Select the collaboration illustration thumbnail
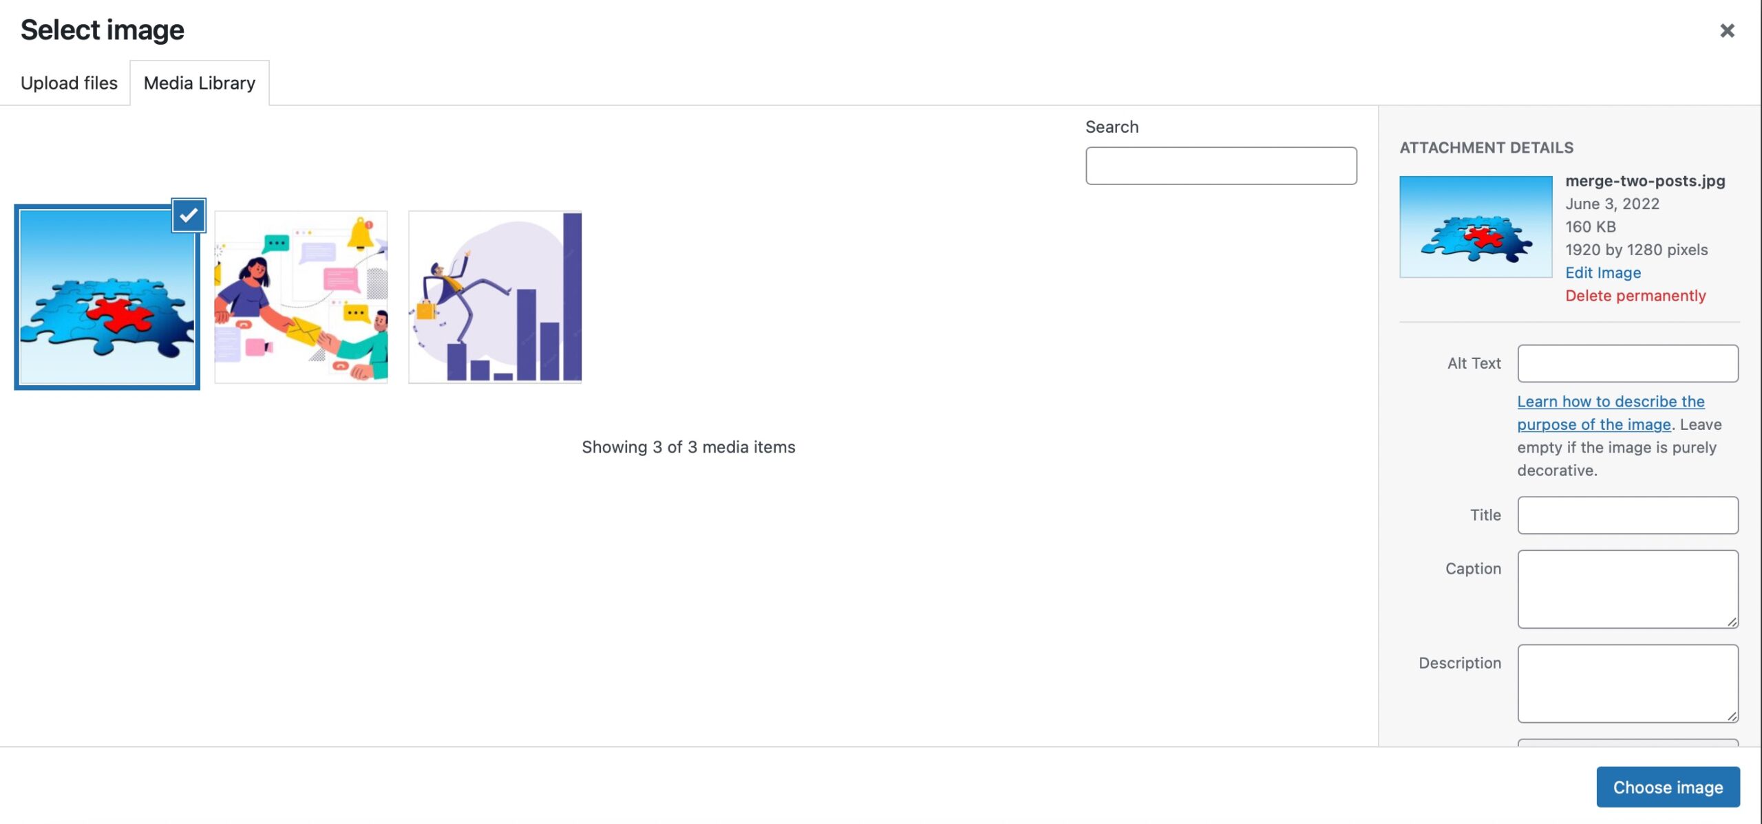The height and width of the screenshot is (824, 1762). pyautogui.click(x=300, y=294)
